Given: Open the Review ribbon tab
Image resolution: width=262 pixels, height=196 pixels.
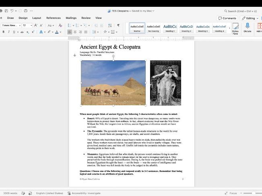Looking at the screenshot, I should (86, 18).
